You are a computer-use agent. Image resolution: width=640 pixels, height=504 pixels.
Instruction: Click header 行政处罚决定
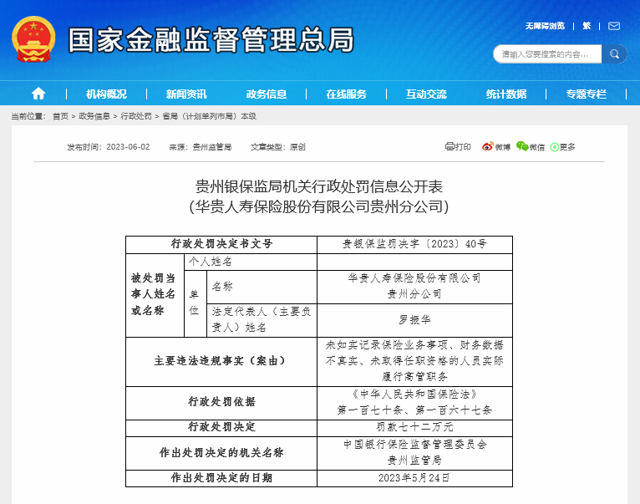(x=221, y=427)
